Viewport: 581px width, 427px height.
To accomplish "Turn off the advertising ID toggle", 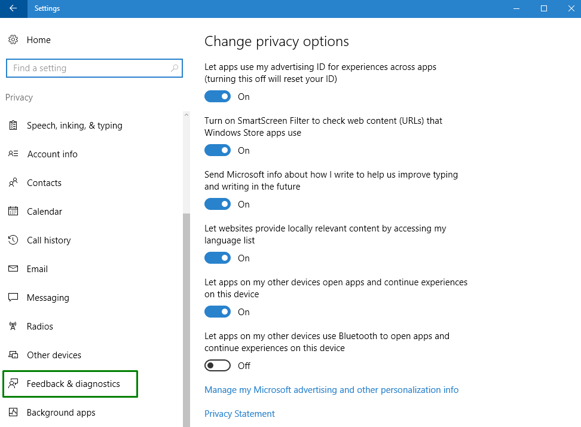I will click(x=218, y=97).
